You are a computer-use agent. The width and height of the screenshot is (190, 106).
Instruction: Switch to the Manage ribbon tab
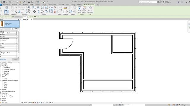pos(73,5)
